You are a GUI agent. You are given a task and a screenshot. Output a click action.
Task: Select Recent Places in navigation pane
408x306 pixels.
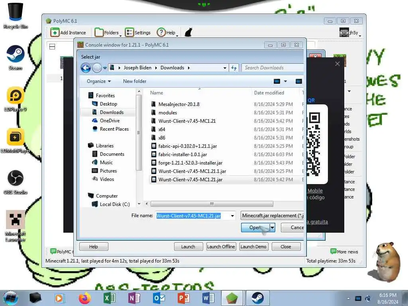114,129
